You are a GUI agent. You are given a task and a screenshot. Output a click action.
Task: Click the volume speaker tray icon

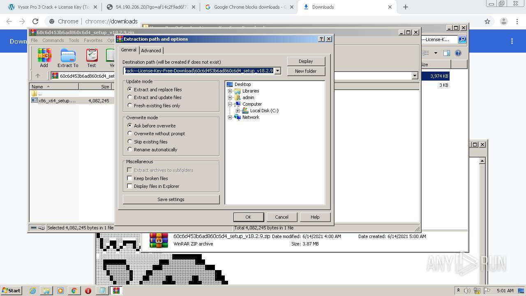467,291
